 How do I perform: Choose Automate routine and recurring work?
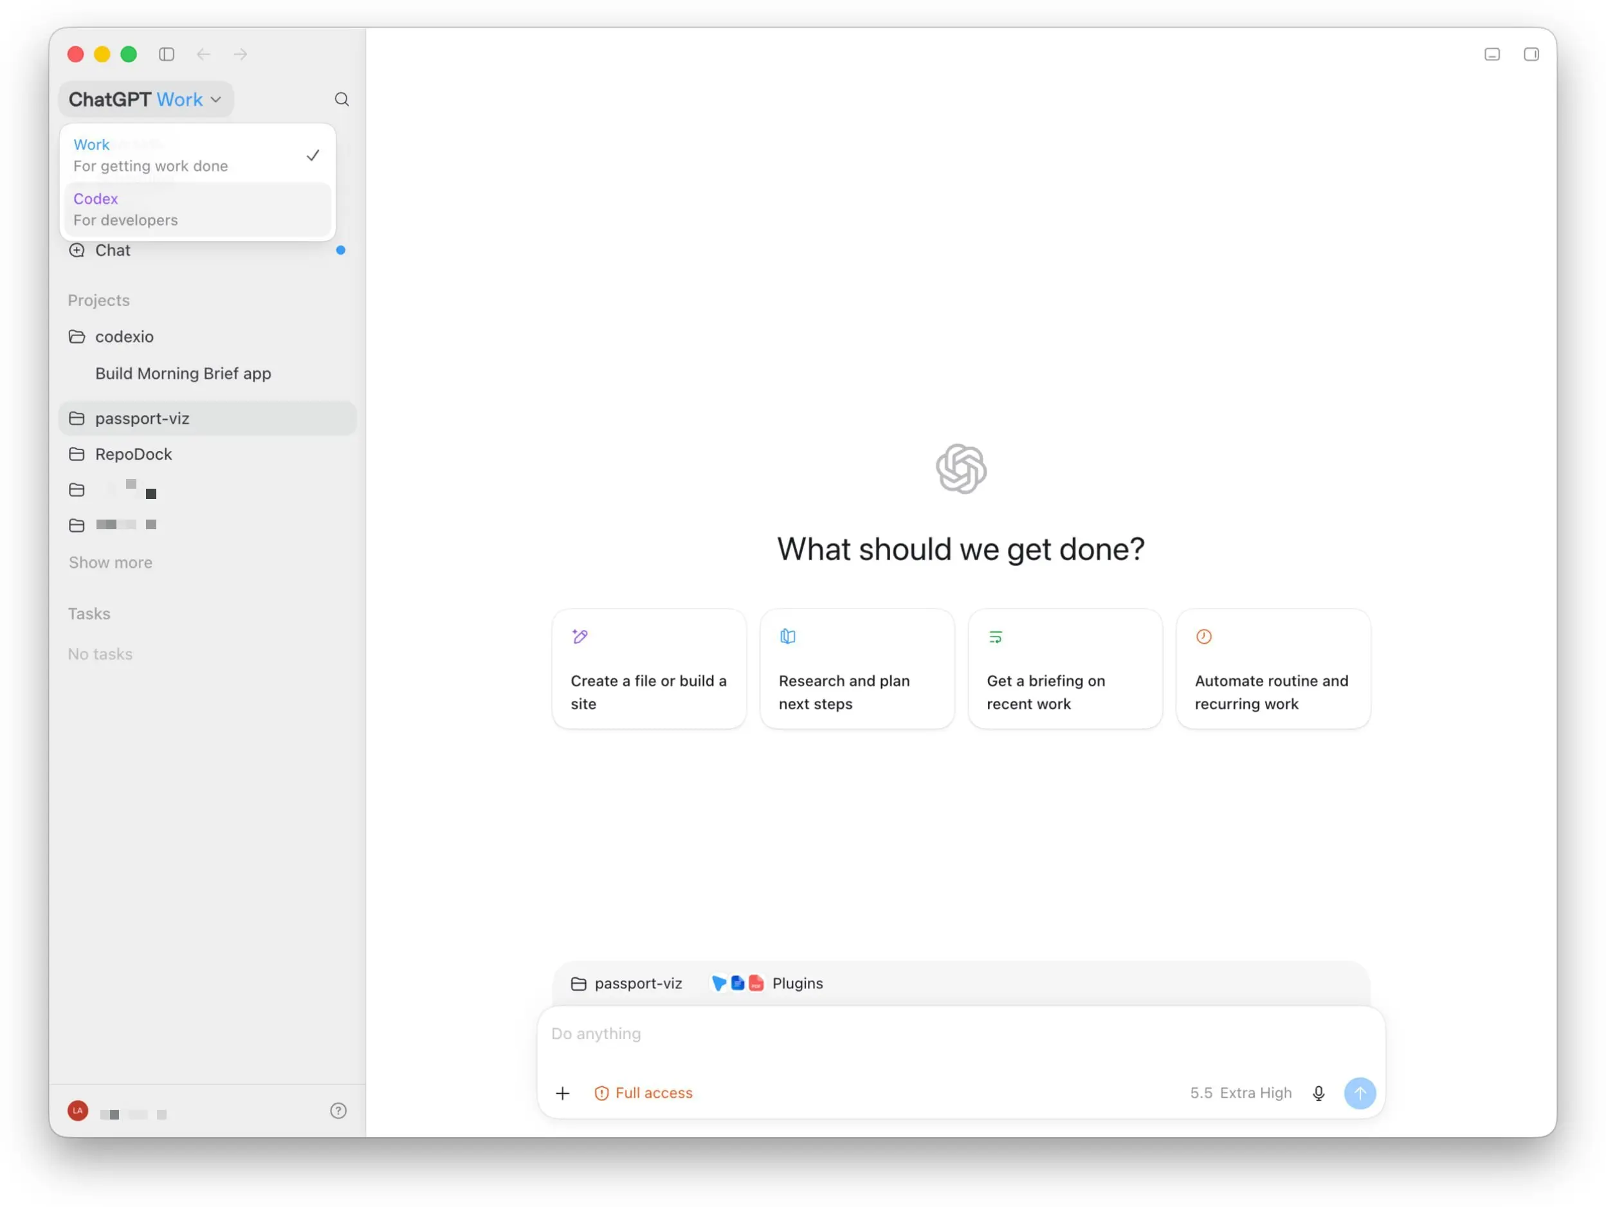1273,669
